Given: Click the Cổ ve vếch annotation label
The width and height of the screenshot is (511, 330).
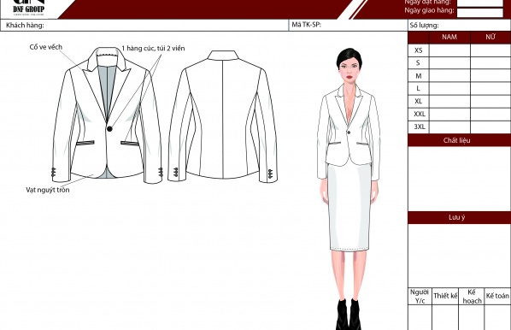Looking at the screenshot, I should (x=45, y=47).
